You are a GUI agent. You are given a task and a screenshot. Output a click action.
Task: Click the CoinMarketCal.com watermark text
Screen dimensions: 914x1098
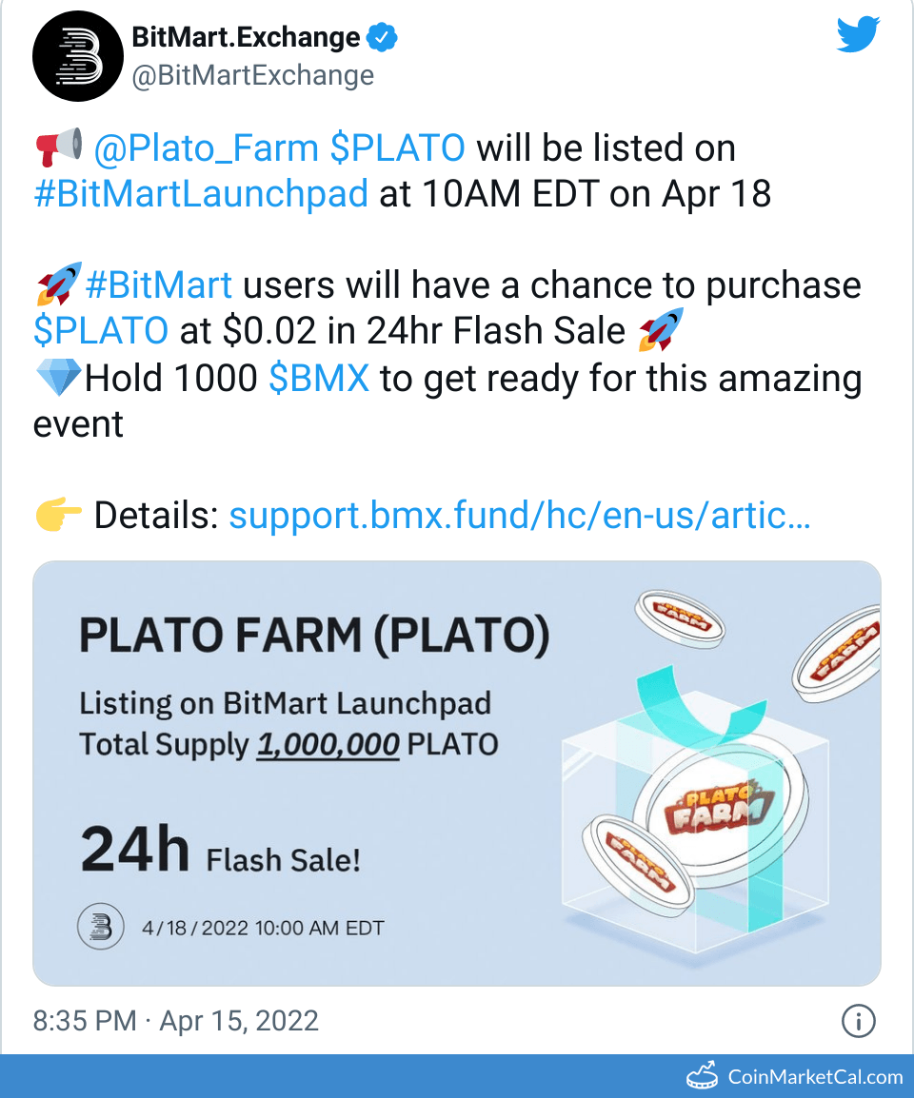[815, 1076]
